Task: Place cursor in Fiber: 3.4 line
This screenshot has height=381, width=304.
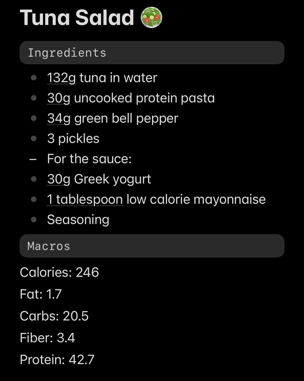Action: [47, 338]
